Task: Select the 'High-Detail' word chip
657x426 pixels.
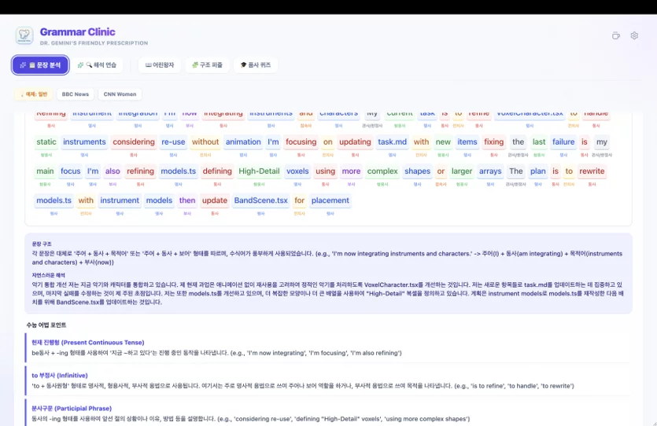Action: [259, 171]
